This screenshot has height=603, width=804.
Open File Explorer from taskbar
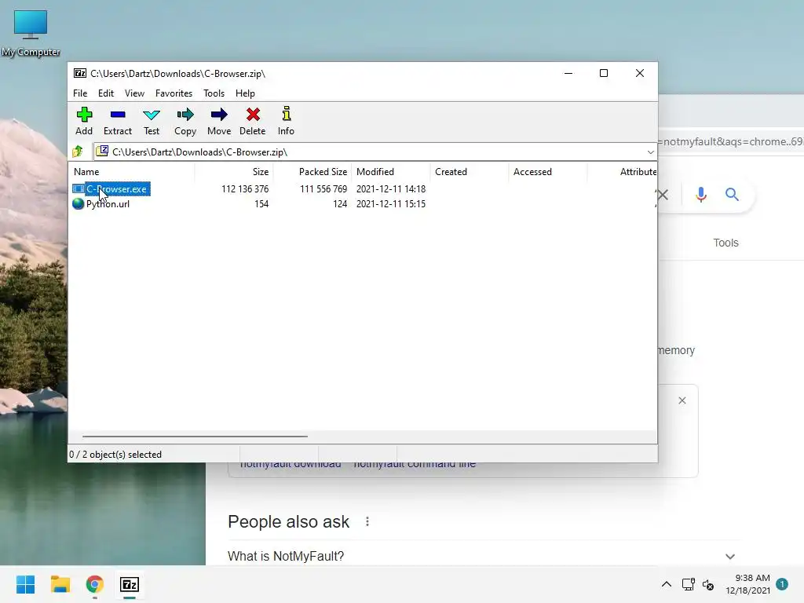tap(60, 584)
